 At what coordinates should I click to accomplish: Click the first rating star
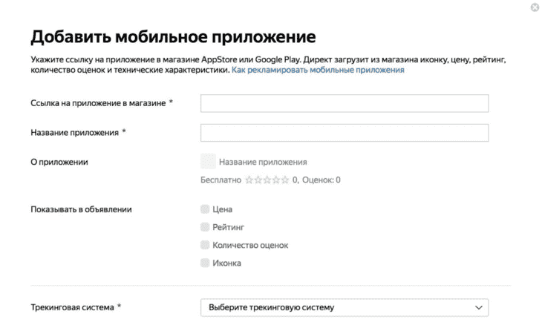(x=249, y=180)
